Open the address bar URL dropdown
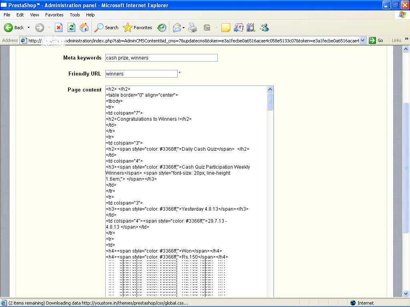The height and width of the screenshot is (307, 410). pyautogui.click(x=363, y=40)
